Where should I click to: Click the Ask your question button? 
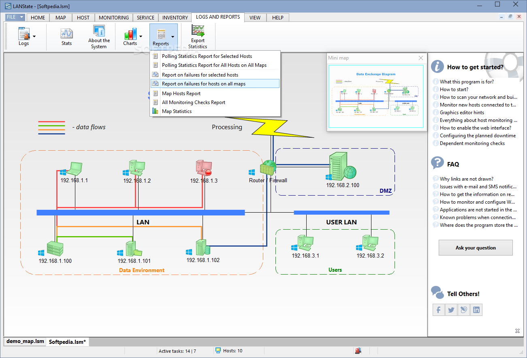(x=476, y=247)
